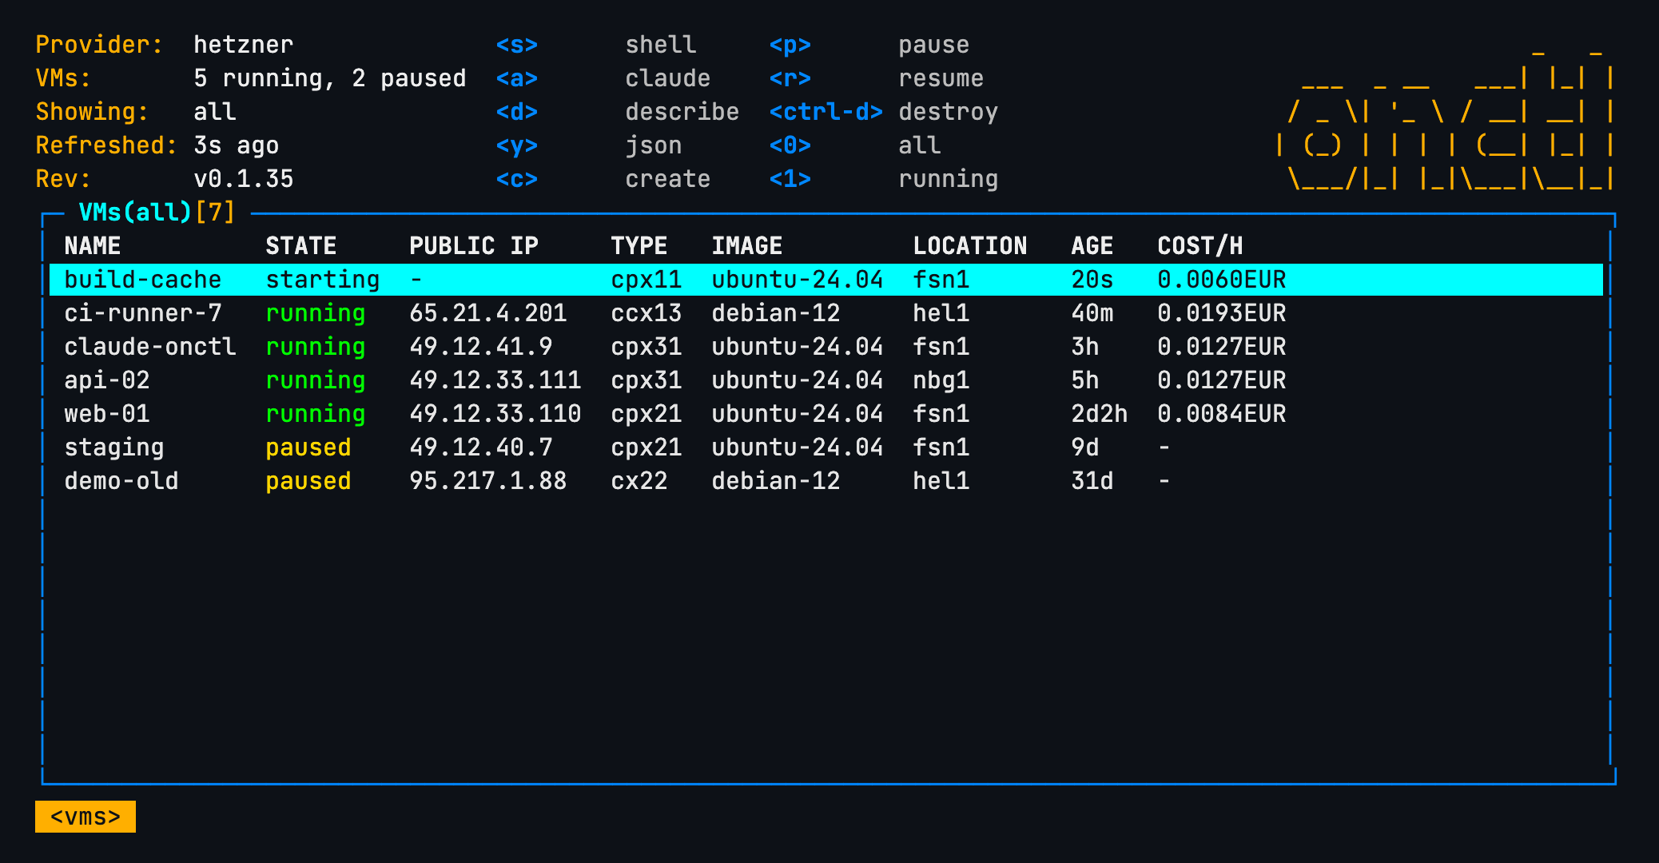
Task: Click the ccx13 type cell
Action: click(x=646, y=313)
